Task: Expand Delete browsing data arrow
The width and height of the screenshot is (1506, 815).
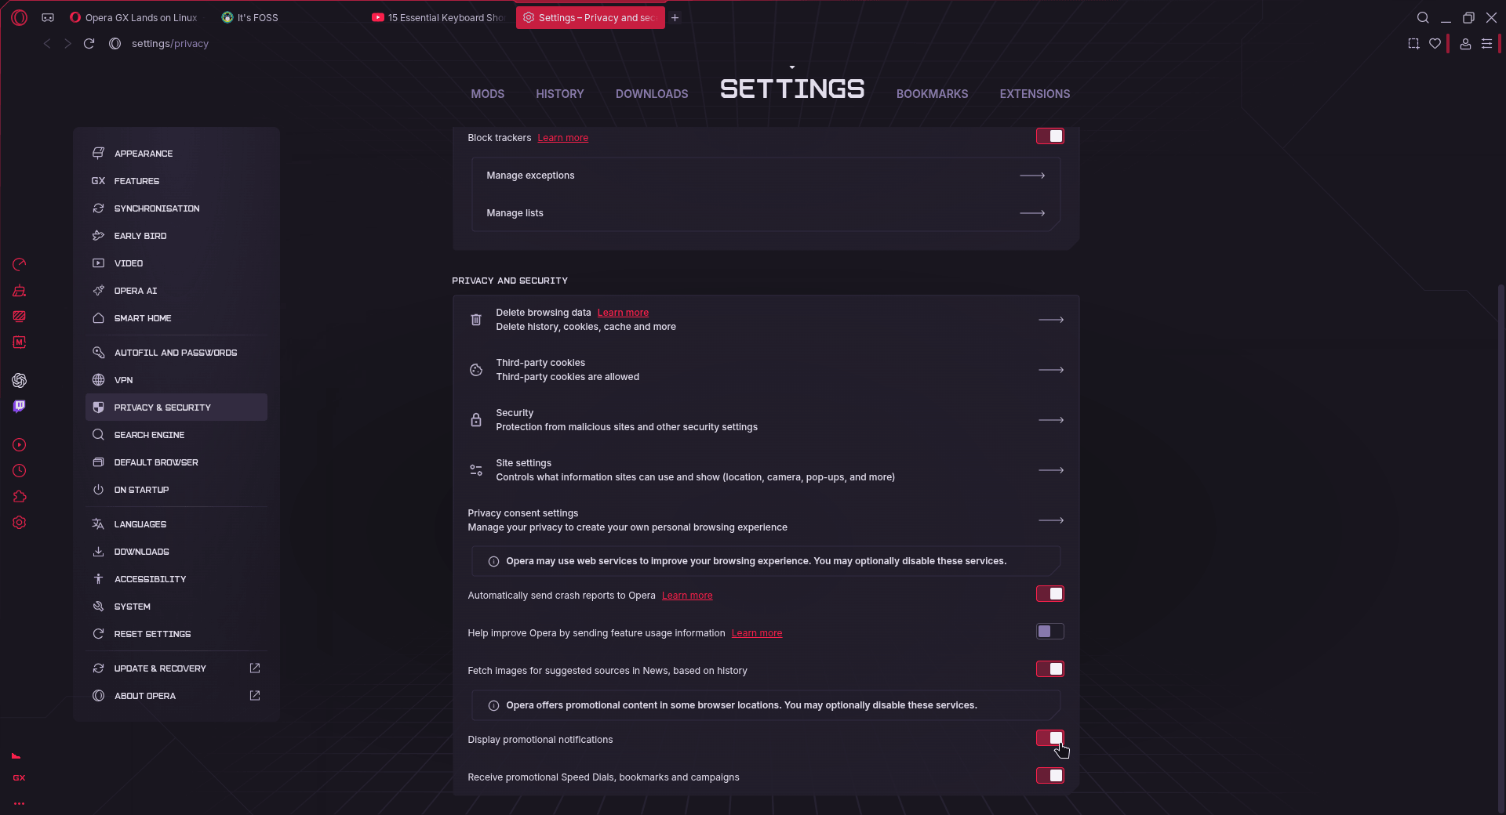Action: coord(1050,320)
